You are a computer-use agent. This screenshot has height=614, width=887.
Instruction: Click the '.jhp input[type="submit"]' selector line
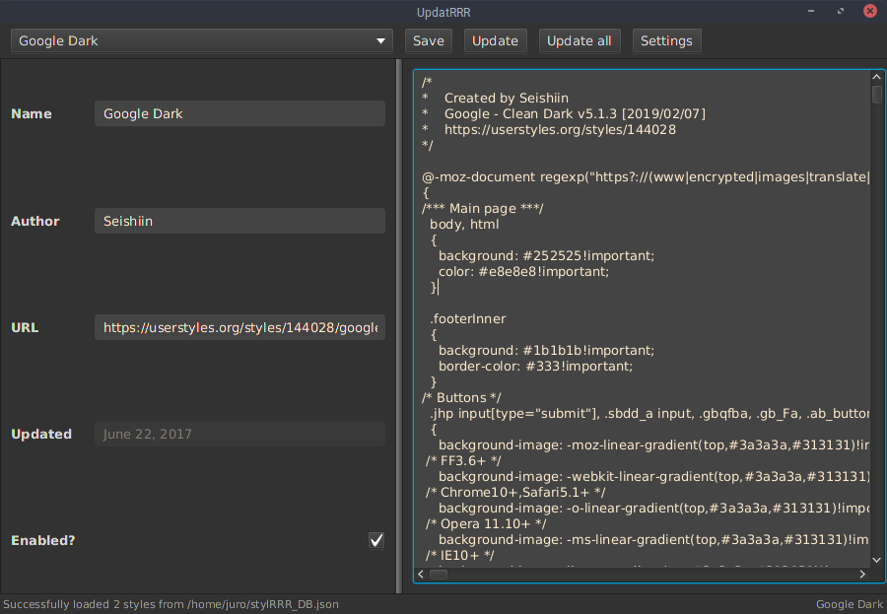tap(649, 414)
